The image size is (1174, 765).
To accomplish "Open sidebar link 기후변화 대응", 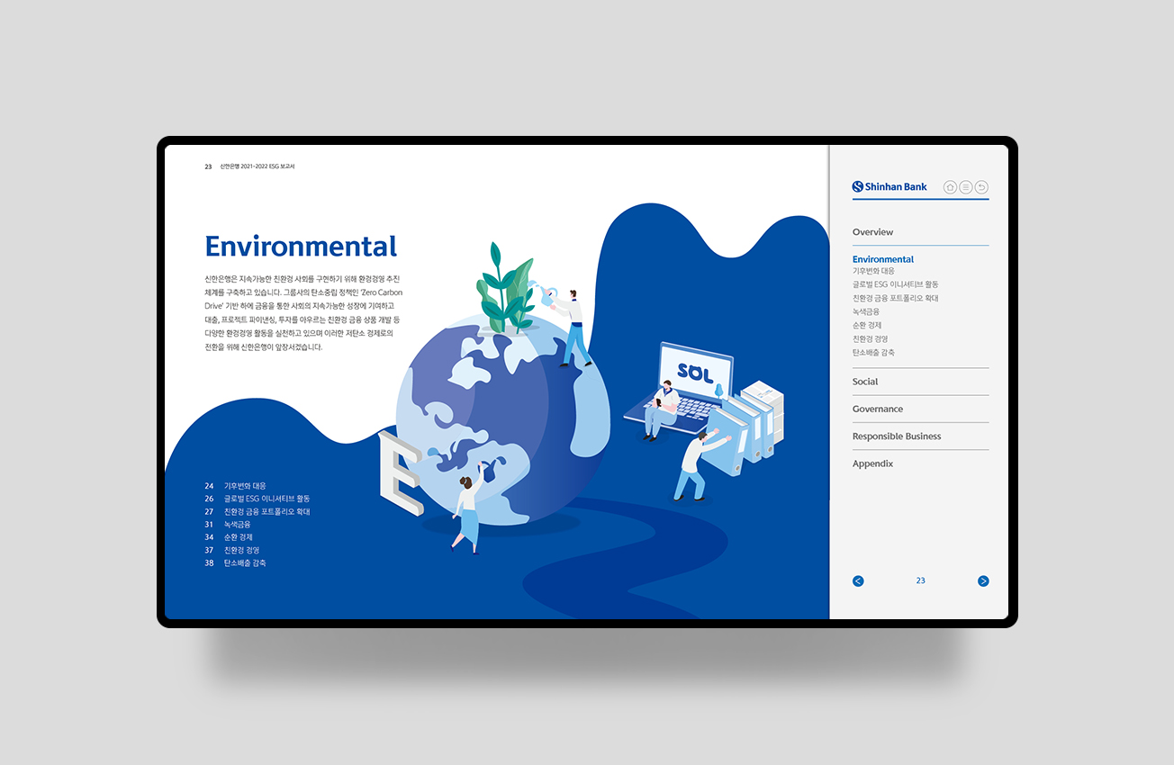I will [x=873, y=271].
